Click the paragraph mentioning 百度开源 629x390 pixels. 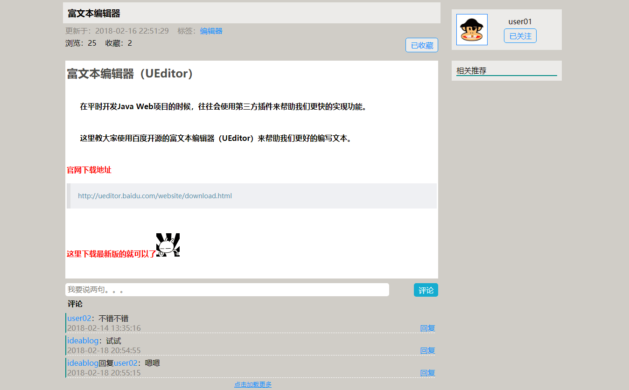[x=217, y=139]
